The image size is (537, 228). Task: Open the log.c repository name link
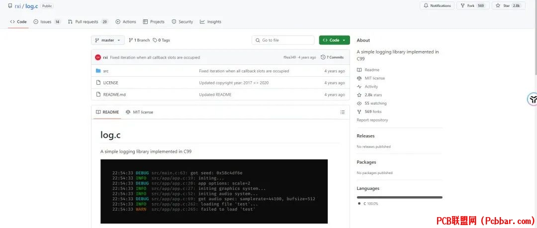click(x=31, y=6)
